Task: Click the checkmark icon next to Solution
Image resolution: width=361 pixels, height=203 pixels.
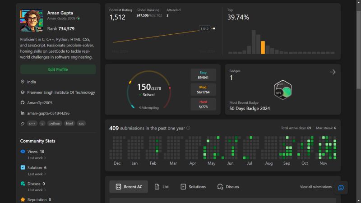Action: (x=23, y=167)
